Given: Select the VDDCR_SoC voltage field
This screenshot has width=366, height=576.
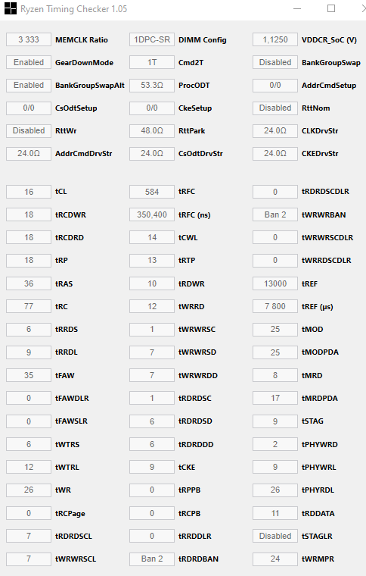Looking at the screenshot, I should click(275, 39).
